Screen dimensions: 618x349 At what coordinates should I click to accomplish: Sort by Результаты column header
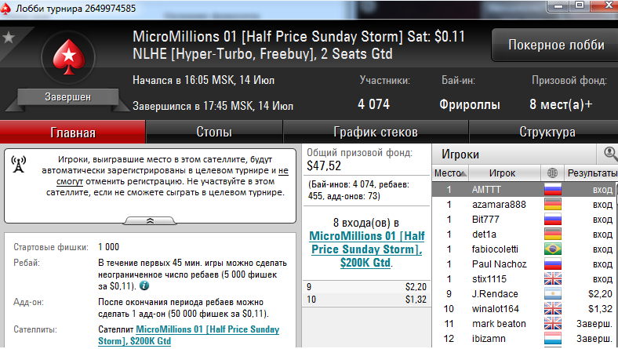point(591,173)
